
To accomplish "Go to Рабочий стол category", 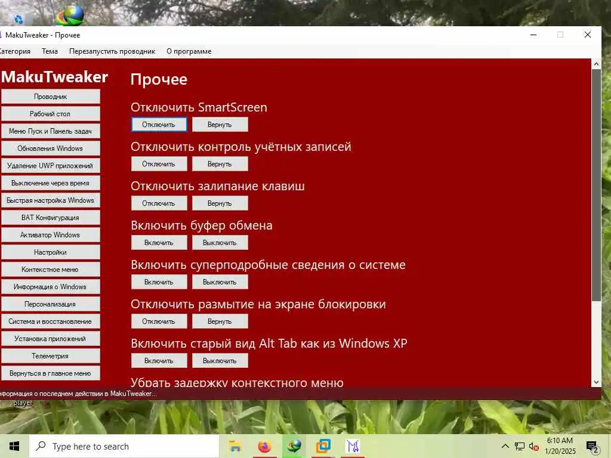I will [51, 114].
